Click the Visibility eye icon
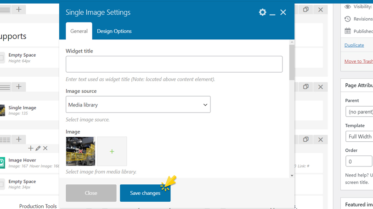Viewport: 373px width, 209px height. click(348, 7)
